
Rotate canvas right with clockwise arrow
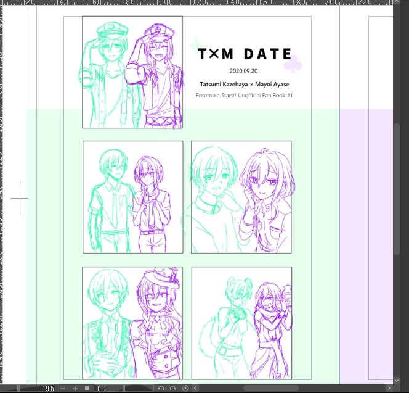(173, 388)
